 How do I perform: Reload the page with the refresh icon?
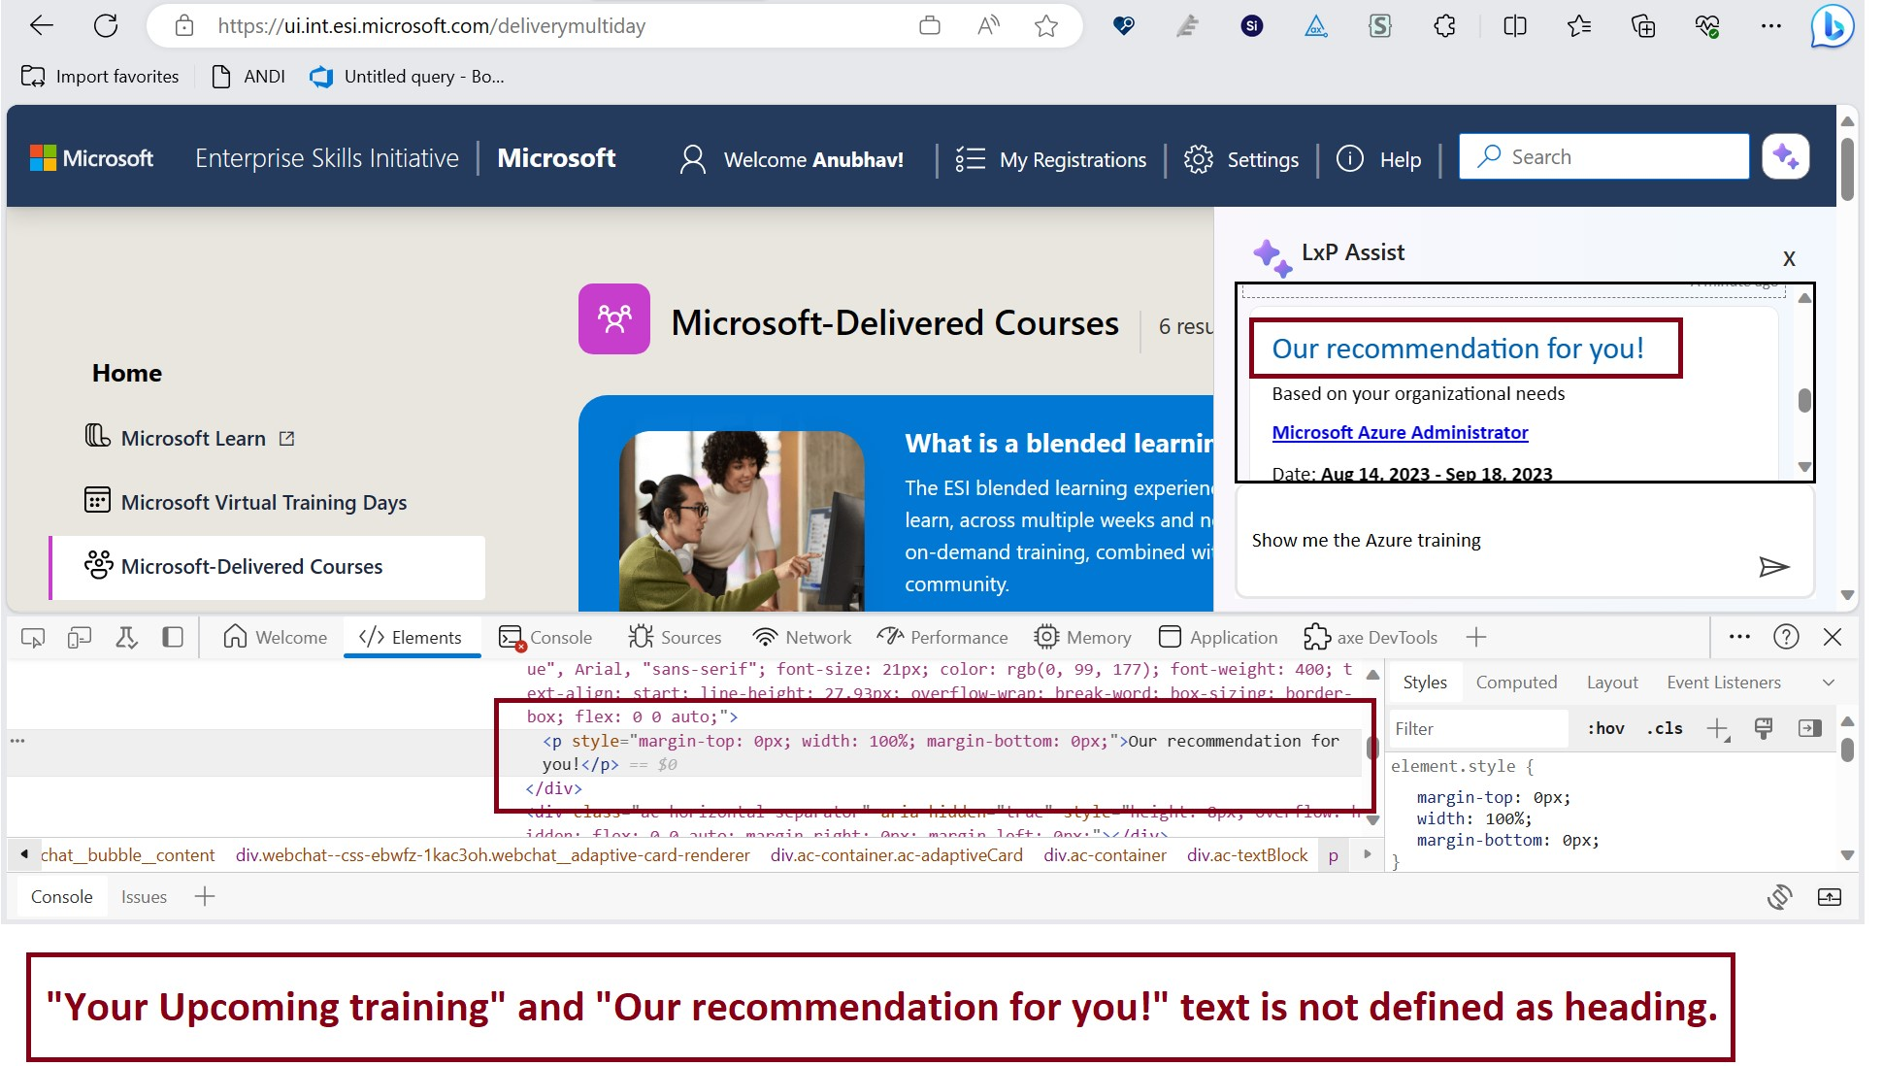coord(107,26)
